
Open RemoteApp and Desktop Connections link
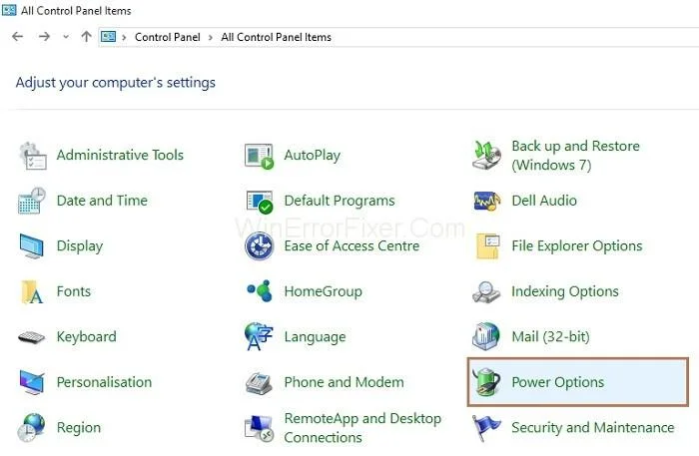362,428
